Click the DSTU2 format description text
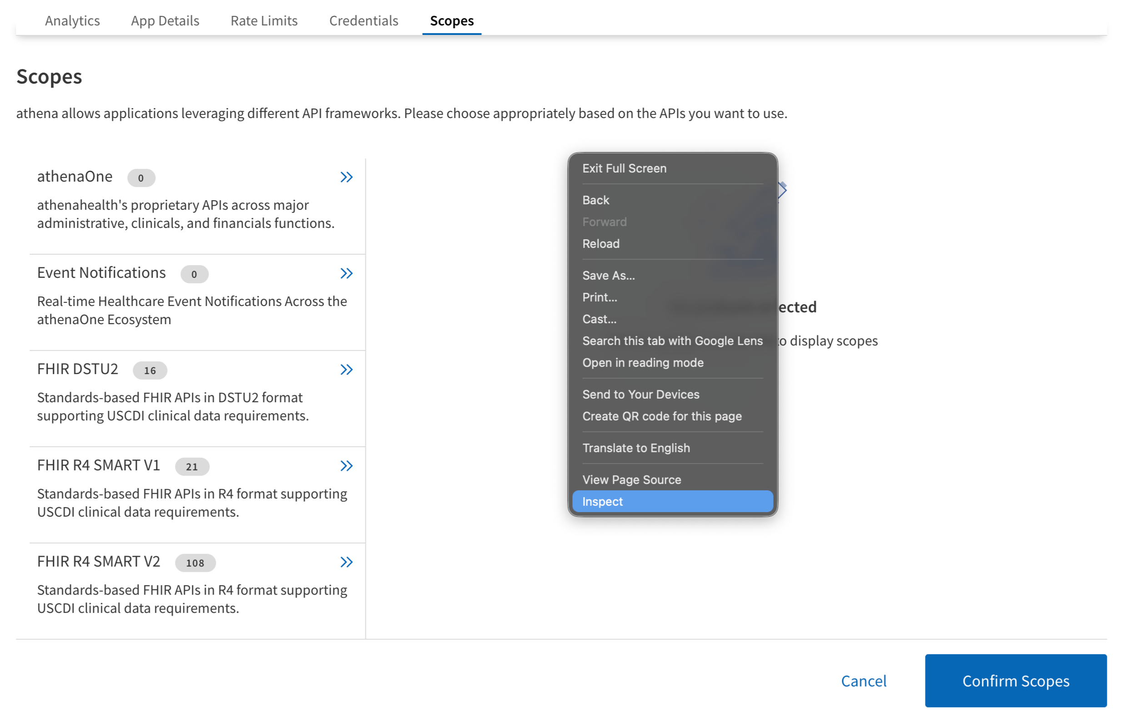 coord(173,406)
